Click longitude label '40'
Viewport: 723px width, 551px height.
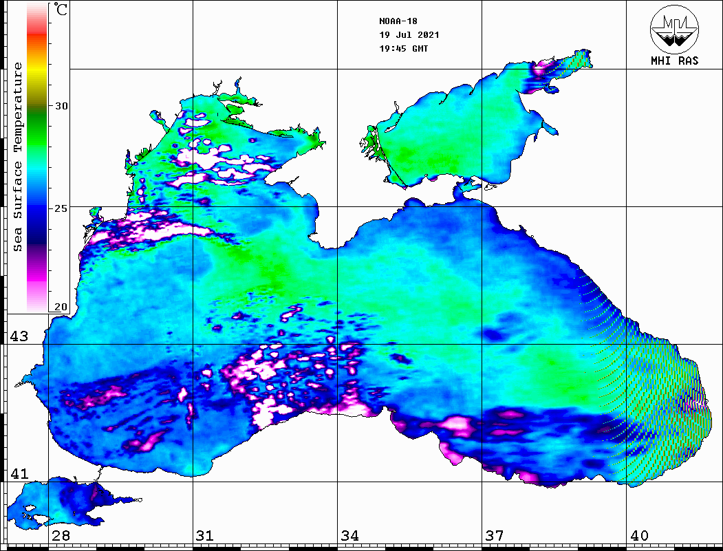tap(639, 536)
